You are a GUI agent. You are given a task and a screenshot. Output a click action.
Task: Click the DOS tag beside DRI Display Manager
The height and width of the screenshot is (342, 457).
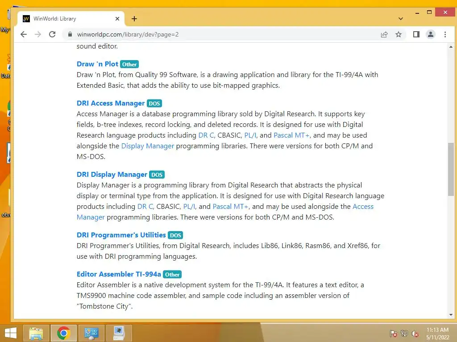[x=157, y=175]
